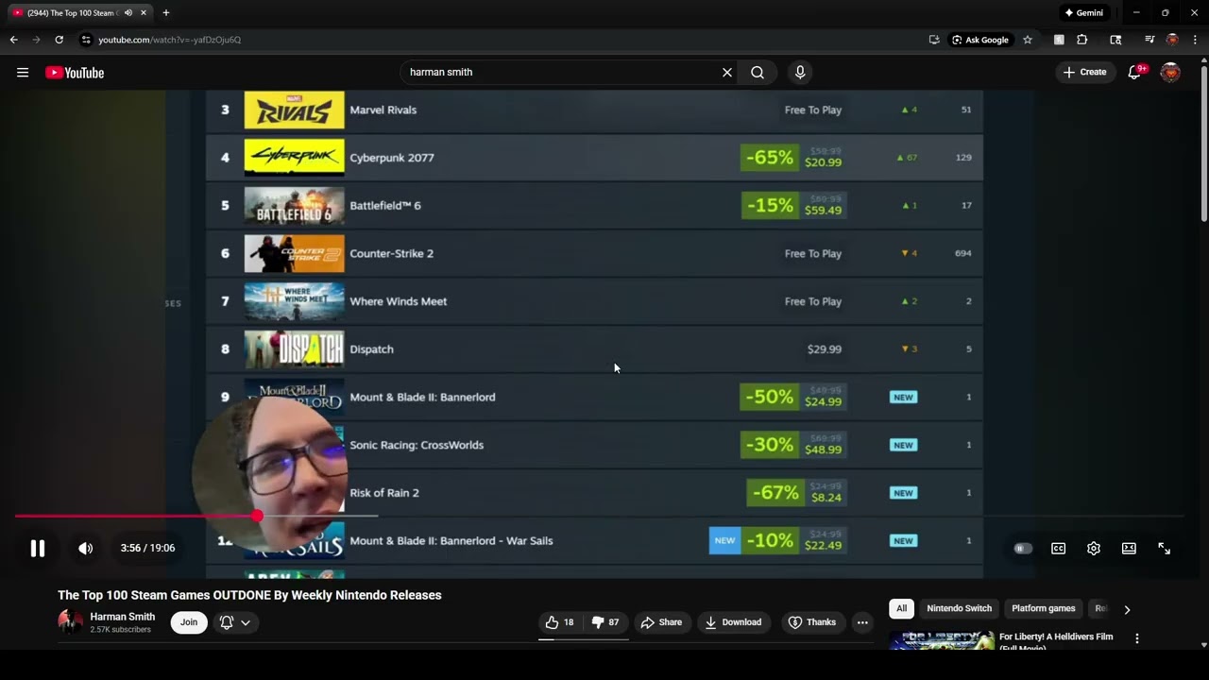View site information icon in the address bar
1209x680 pixels.
click(86, 40)
